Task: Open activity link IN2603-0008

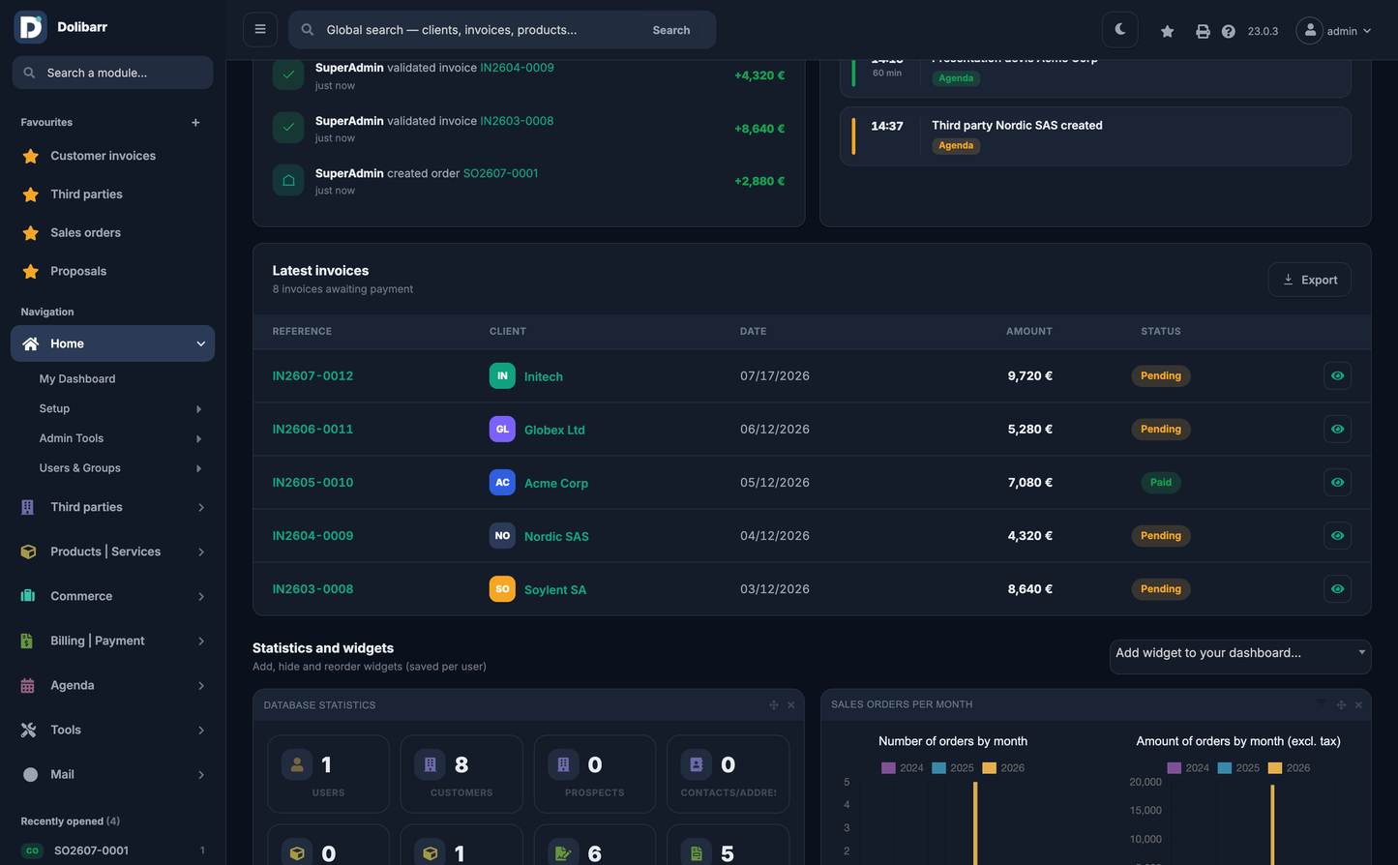Action: click(517, 121)
